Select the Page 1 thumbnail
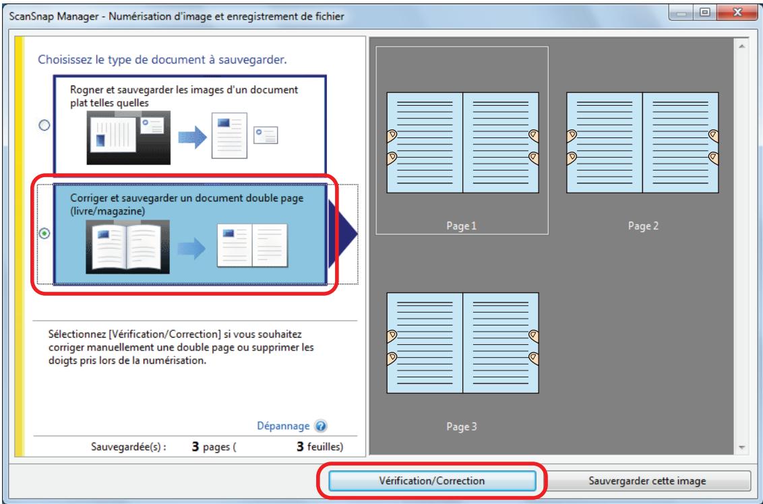Viewport: 763px width, 504px height. [462, 141]
